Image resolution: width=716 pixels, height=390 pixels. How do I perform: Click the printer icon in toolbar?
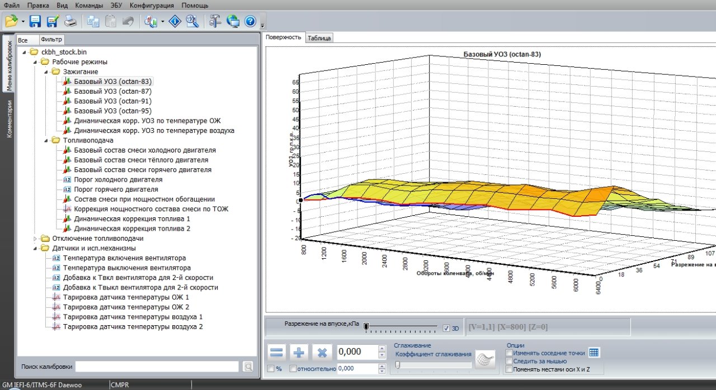[70, 22]
